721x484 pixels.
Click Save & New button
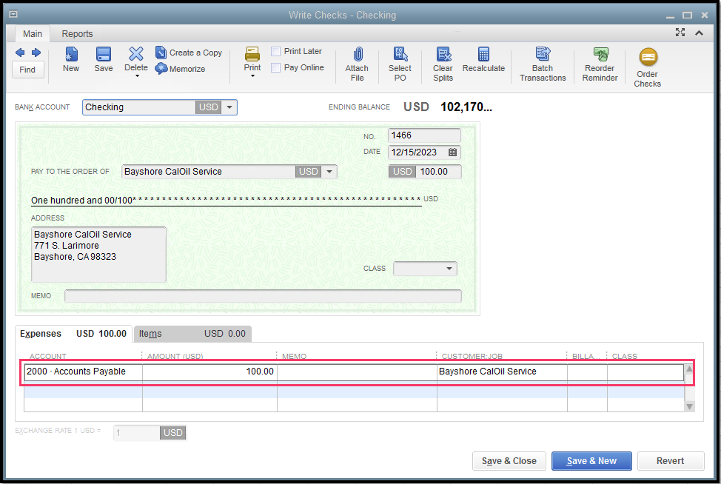point(591,460)
